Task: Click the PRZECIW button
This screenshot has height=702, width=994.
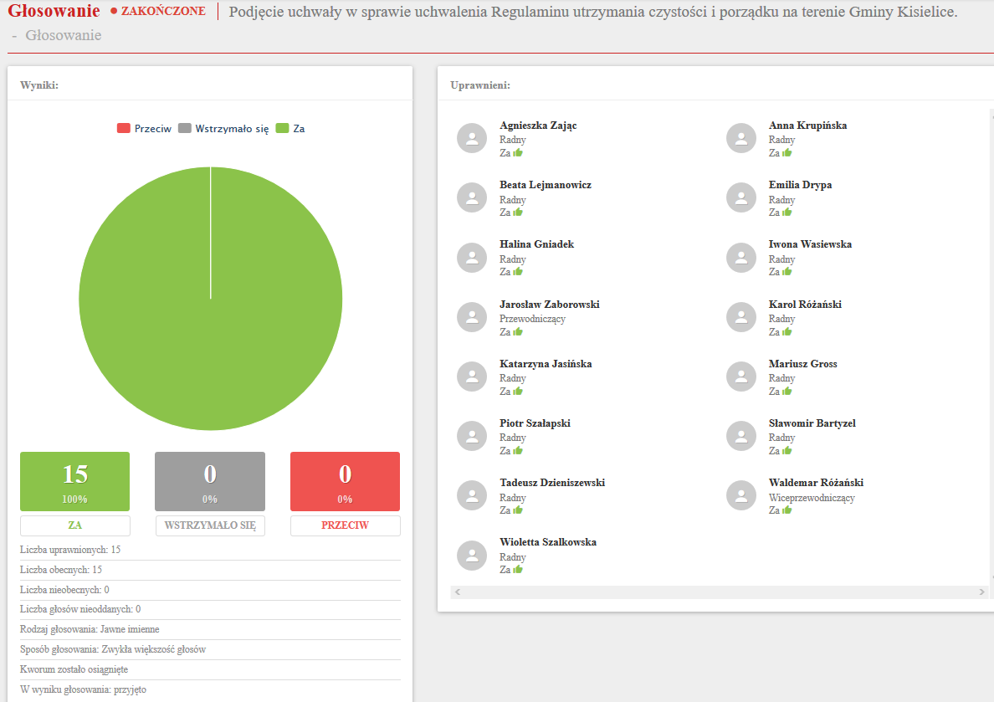Action: click(345, 525)
